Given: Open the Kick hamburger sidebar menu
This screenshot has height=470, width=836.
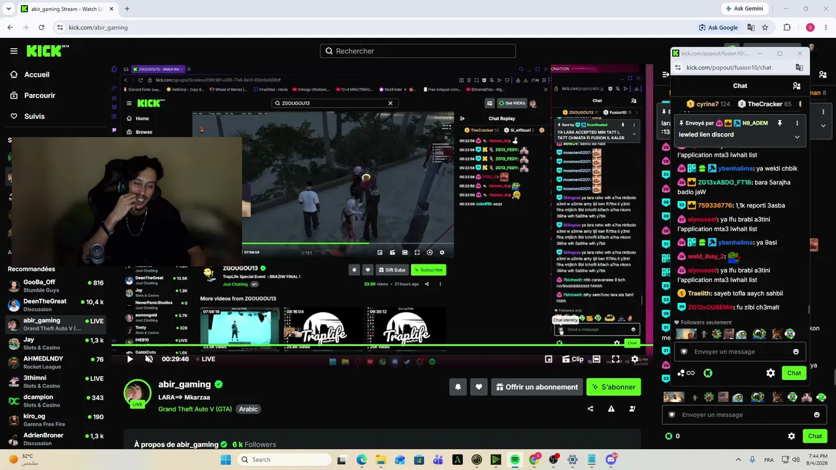Looking at the screenshot, I should tap(14, 51).
